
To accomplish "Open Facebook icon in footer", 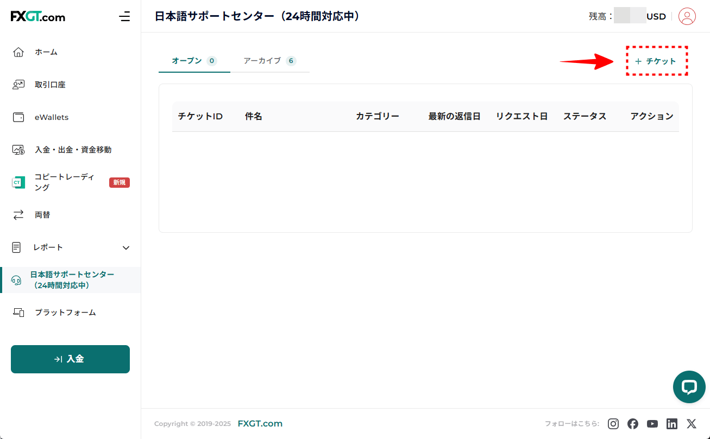I will 633,424.
